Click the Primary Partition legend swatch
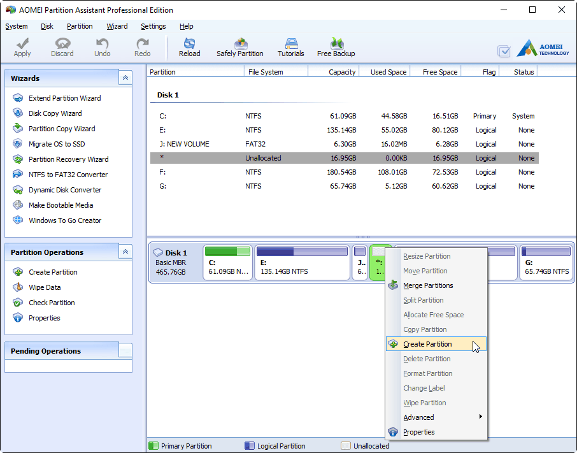This screenshot has width=577, height=453. click(153, 445)
